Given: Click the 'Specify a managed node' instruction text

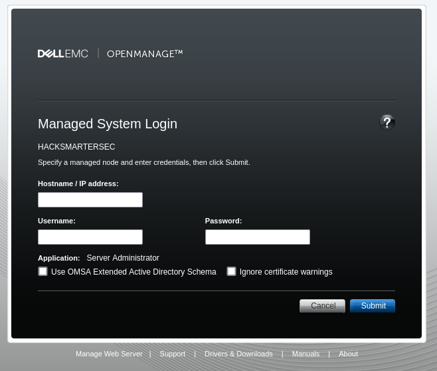Looking at the screenshot, I should [144, 162].
